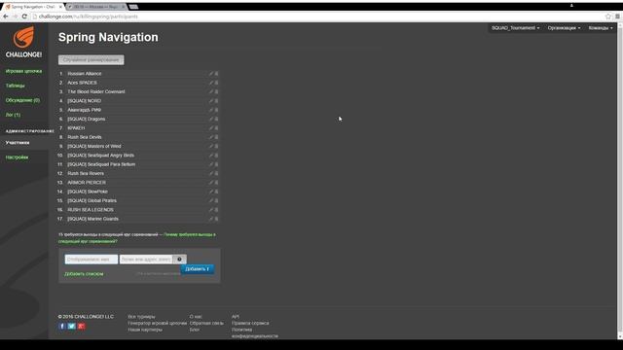Viewport: 623px width, 350px height.
Task: Edit the Rush Sea Devils participant
Action: click(211, 137)
